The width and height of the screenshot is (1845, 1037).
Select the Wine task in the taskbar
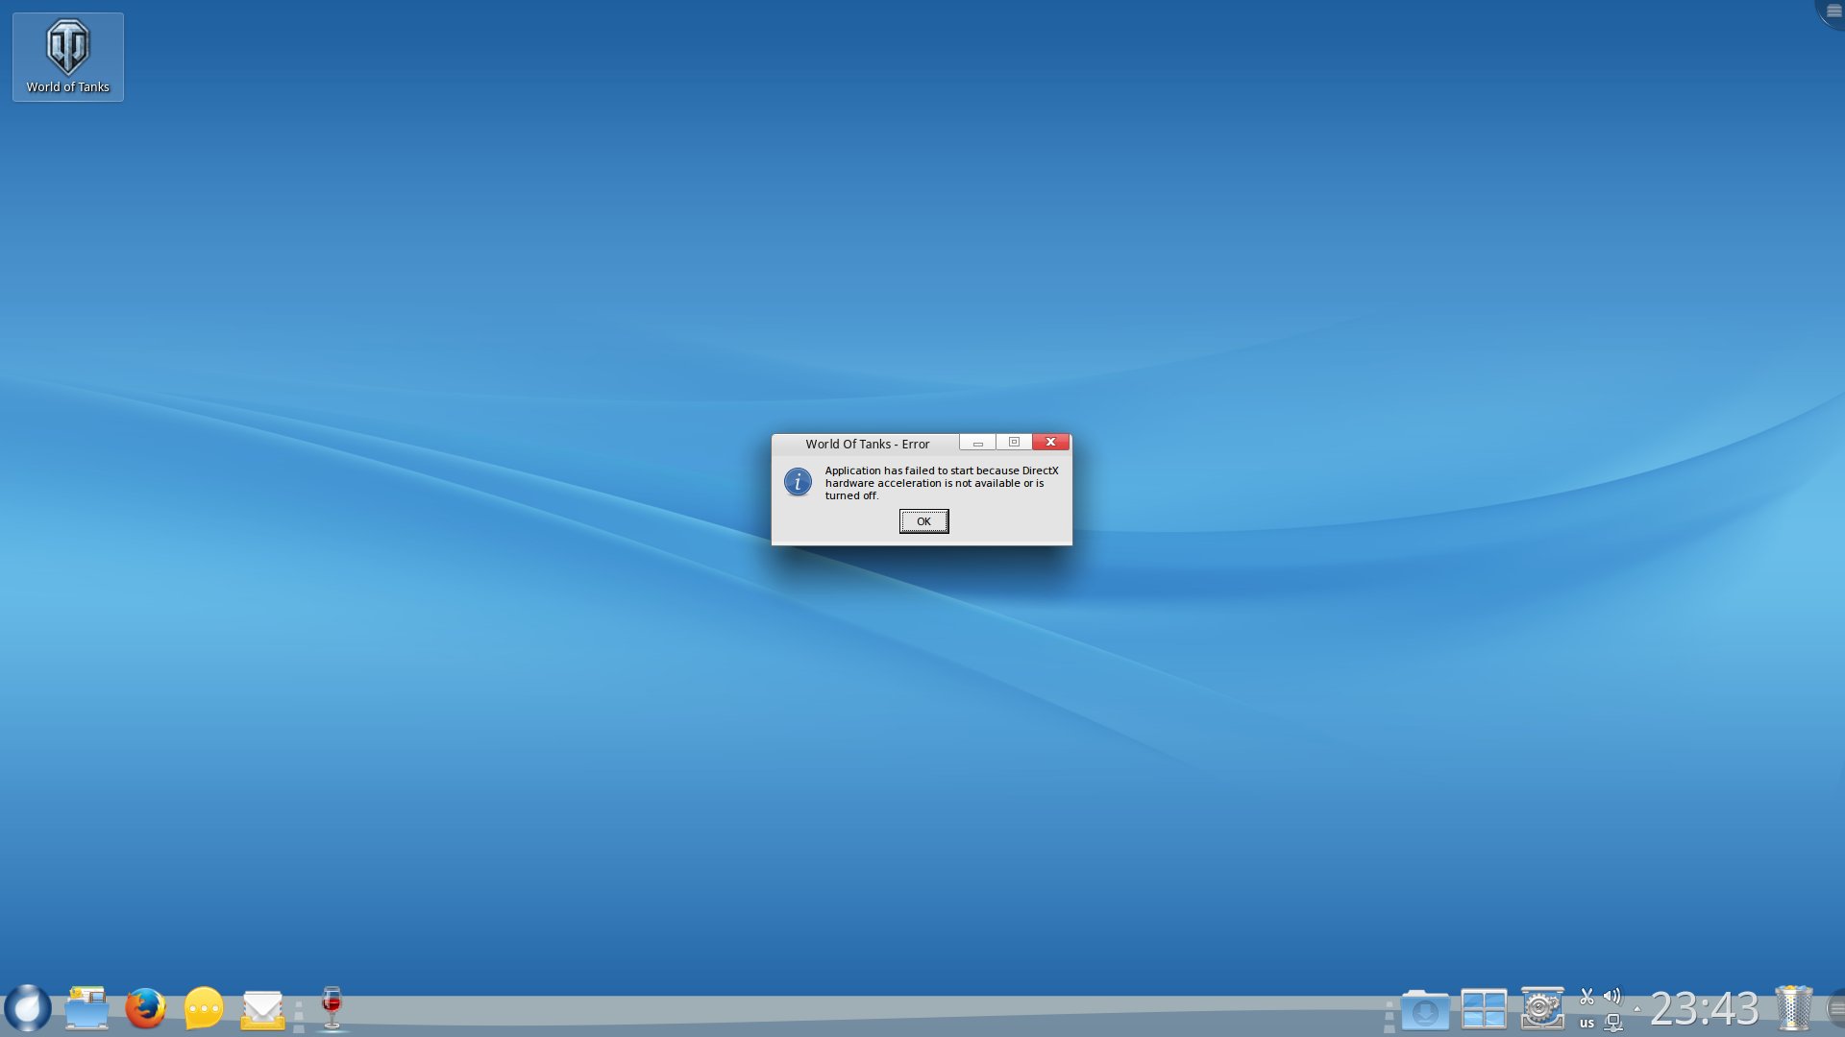pos(332,1008)
